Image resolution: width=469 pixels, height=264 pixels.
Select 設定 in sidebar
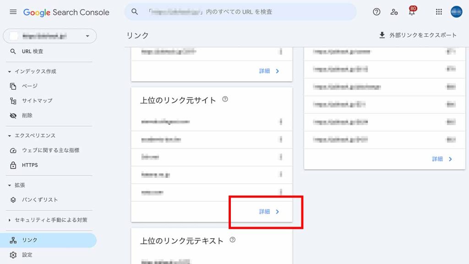27,255
